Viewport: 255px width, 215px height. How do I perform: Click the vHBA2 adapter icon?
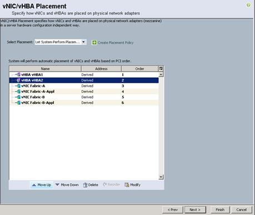click(18, 80)
